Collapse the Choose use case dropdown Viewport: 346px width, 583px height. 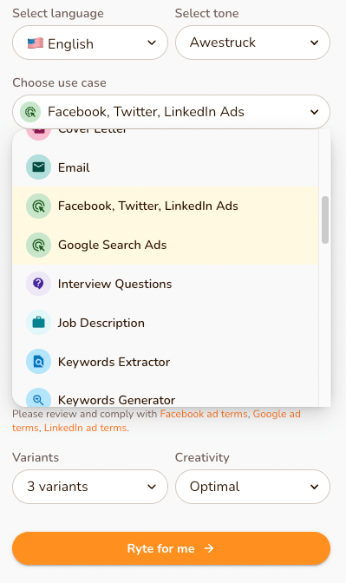(171, 112)
